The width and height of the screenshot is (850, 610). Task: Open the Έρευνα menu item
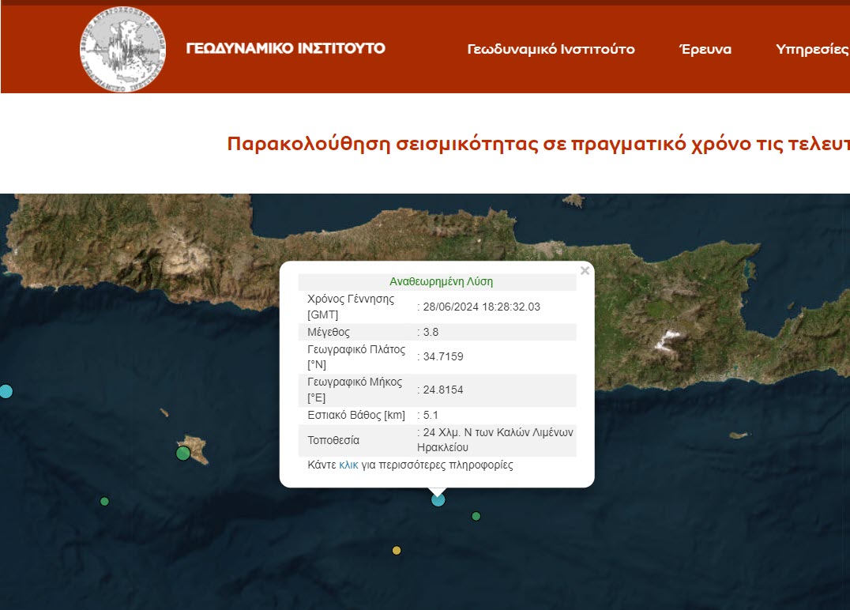click(705, 49)
